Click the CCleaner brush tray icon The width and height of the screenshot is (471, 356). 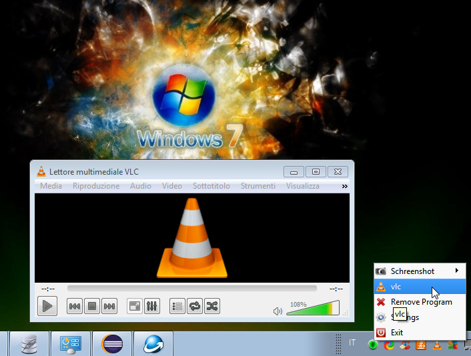405,345
